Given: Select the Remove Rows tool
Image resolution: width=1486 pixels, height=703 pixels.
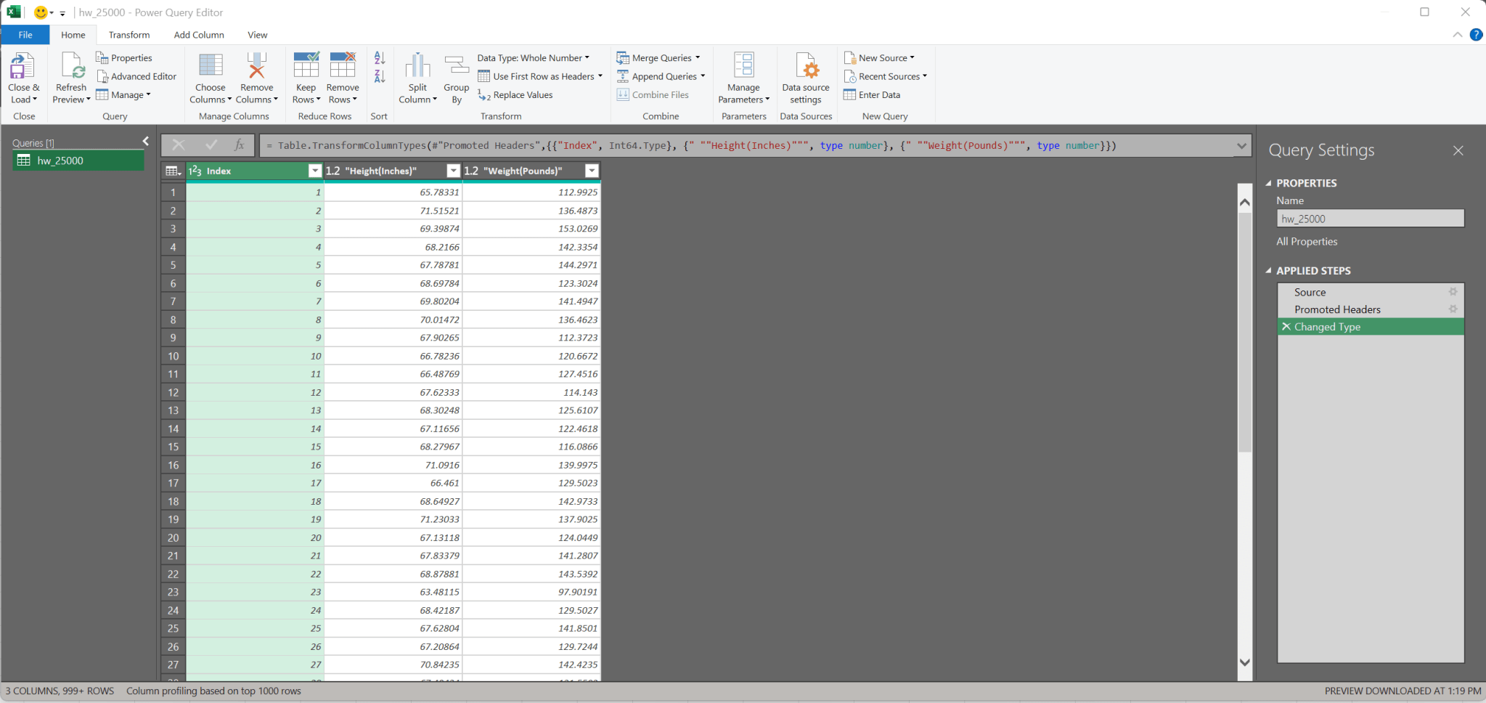Looking at the screenshot, I should pos(342,76).
